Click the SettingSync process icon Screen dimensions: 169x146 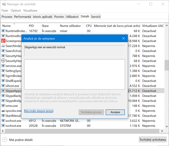click(x=3, y=71)
